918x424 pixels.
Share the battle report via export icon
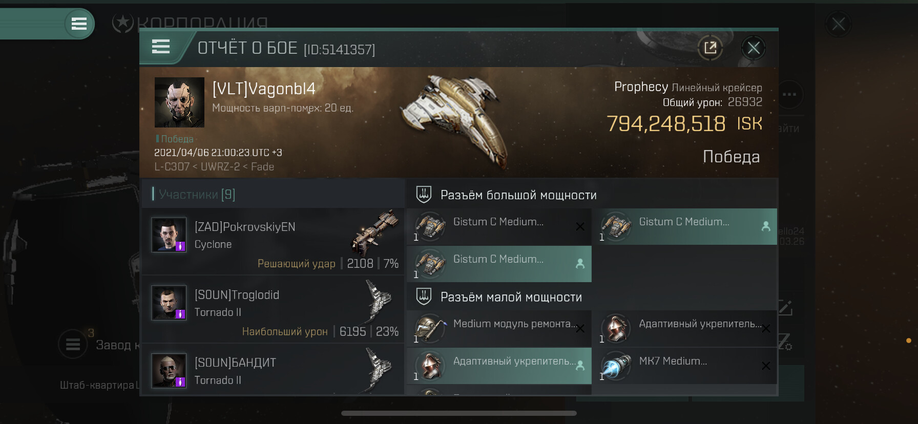[x=710, y=48]
